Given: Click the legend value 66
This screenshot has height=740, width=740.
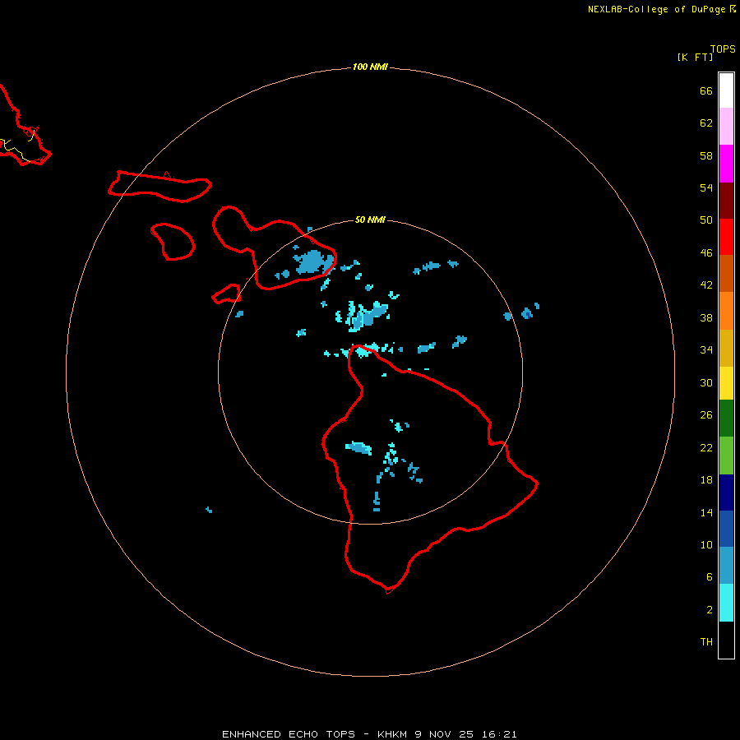Looking at the screenshot, I should 706,91.
